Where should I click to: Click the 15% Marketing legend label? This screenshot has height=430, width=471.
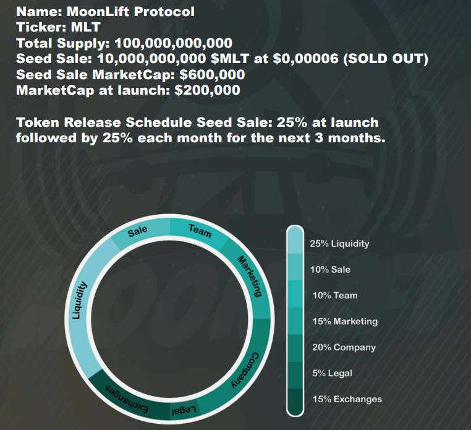345,322
